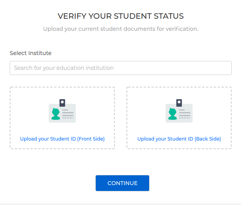Click the upload documents for verification subtitle
Screen dimensions: 241x205
(121, 29)
